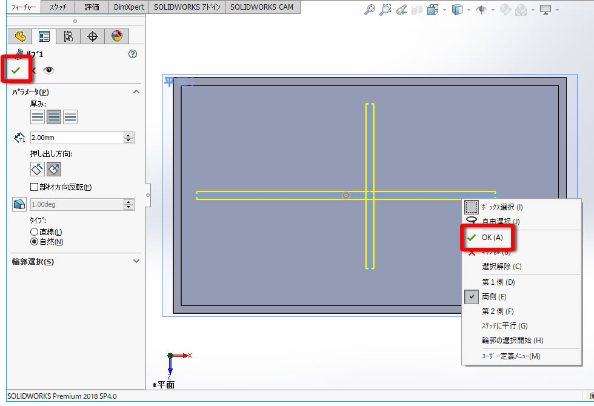Choose 輪郭の選択開始 (H) in context menu
Image resolution: width=594 pixels, height=406 pixels.
pyautogui.click(x=521, y=341)
